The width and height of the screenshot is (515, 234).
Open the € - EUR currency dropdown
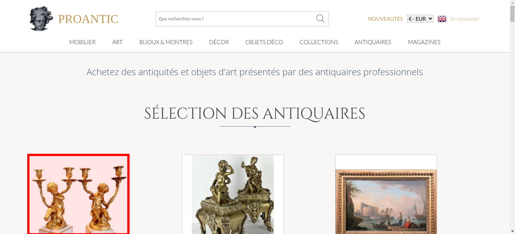pyautogui.click(x=420, y=19)
